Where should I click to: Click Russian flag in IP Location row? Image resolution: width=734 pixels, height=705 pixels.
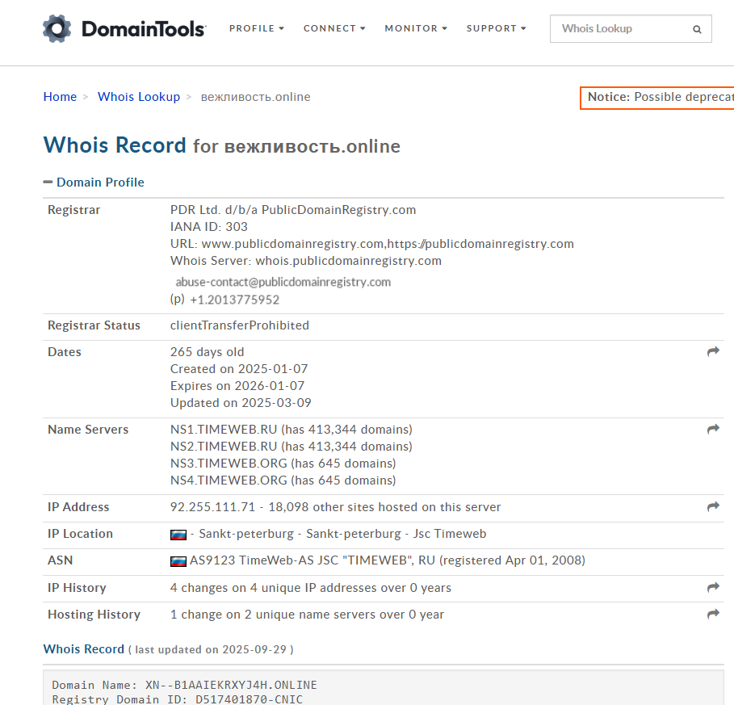178,535
